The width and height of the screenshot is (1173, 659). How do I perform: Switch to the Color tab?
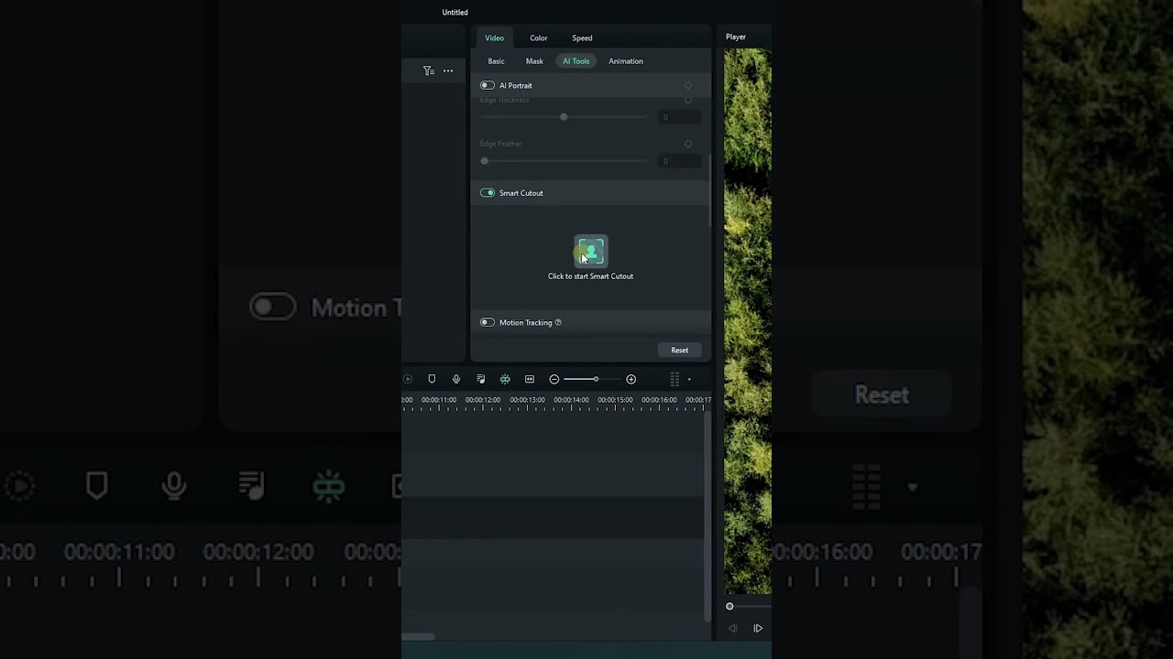pos(539,38)
